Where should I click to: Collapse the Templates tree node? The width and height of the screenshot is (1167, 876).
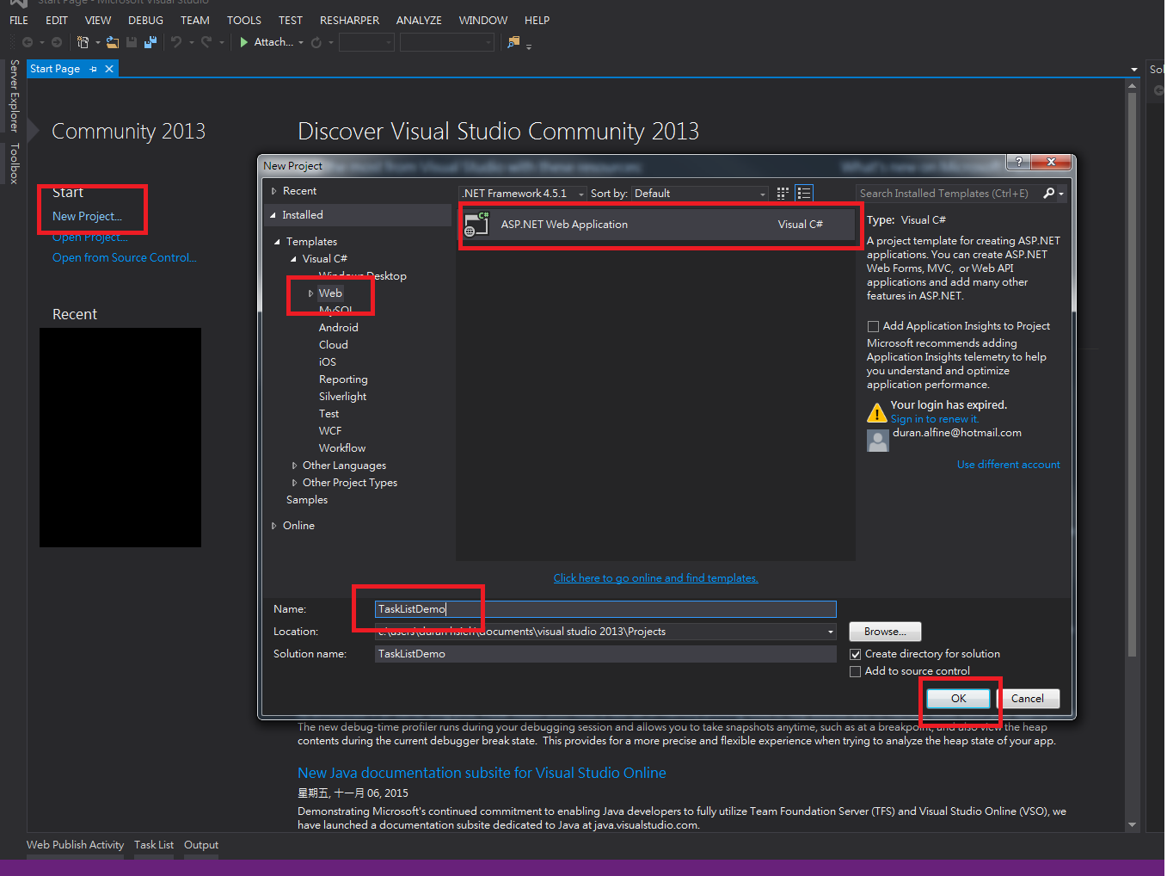(x=277, y=242)
